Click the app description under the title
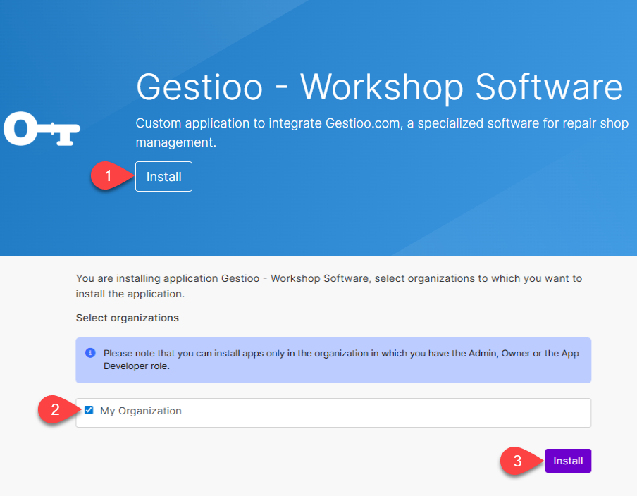The height and width of the screenshot is (496, 637). [381, 133]
